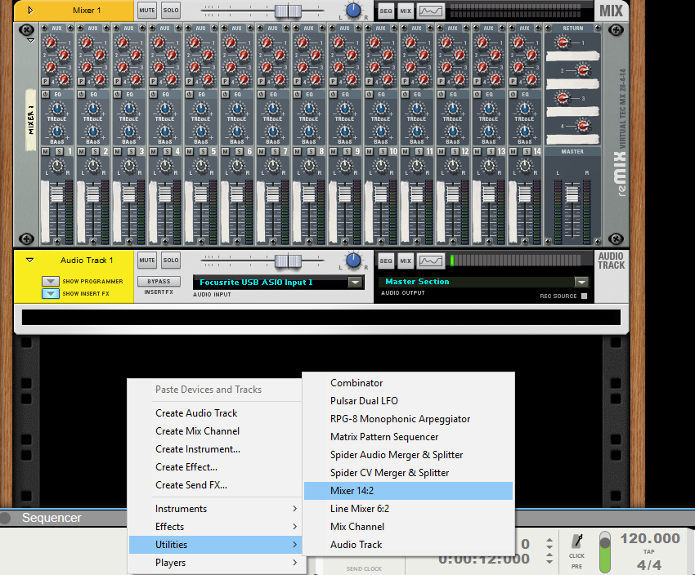Select Spider Audio Merger & Splitter
Viewport: 695px width, 575px height.
click(x=408, y=455)
